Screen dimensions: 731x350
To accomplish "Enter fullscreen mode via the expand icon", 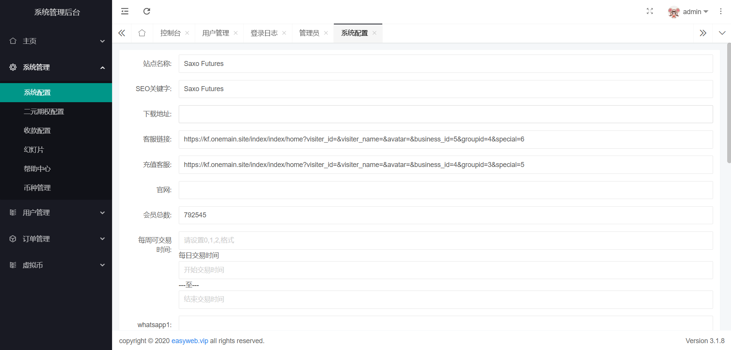I will pos(649,11).
